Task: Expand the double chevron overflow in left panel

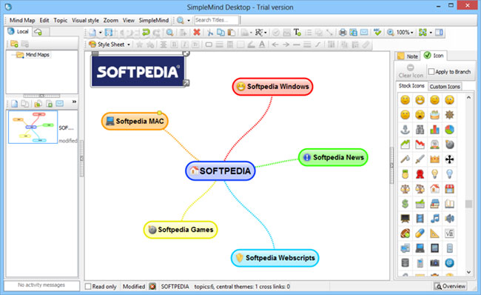Action: [x=74, y=102]
